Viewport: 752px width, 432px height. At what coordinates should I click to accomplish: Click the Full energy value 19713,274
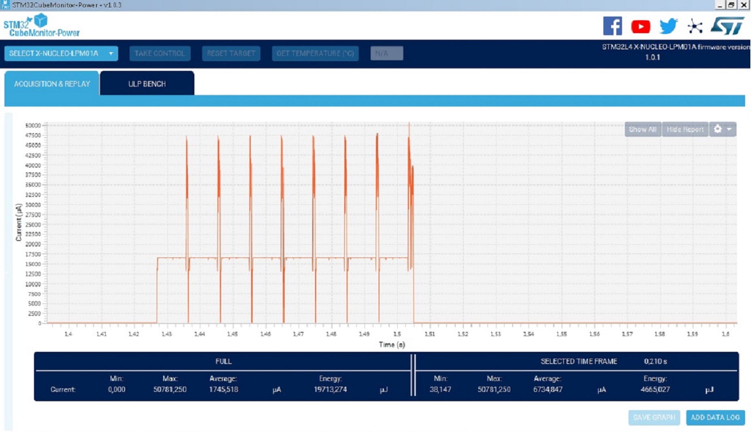click(x=330, y=389)
